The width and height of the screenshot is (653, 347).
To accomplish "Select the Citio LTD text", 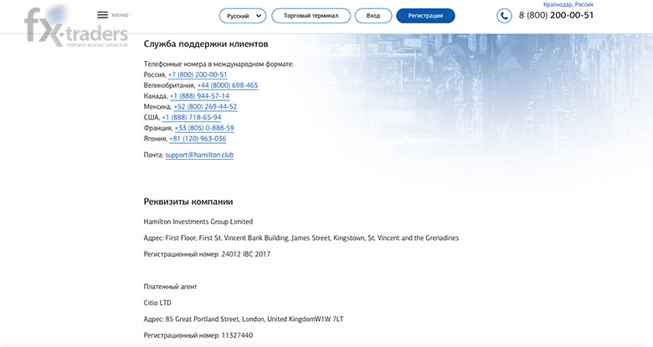I will (157, 303).
